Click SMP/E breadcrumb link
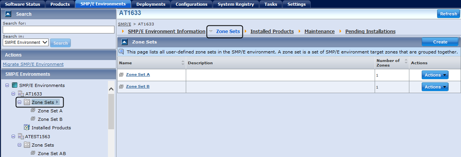 [125, 24]
